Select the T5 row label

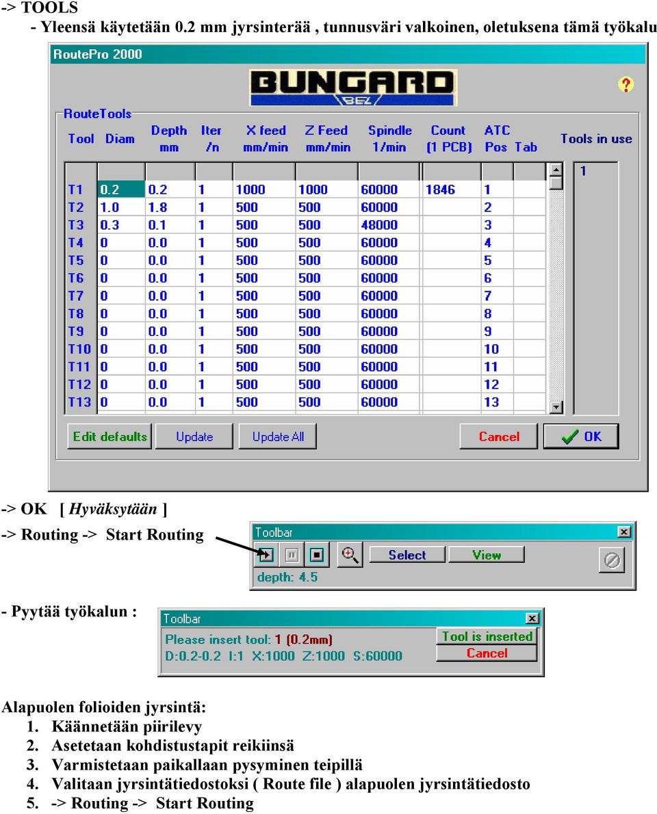click(x=81, y=260)
